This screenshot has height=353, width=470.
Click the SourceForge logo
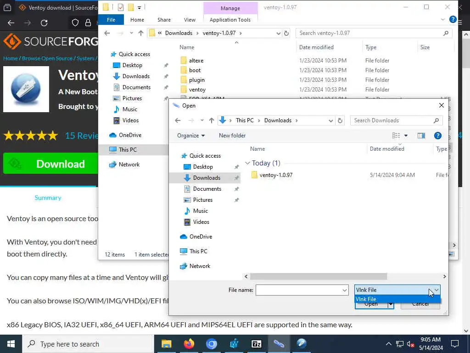[x=50, y=41]
